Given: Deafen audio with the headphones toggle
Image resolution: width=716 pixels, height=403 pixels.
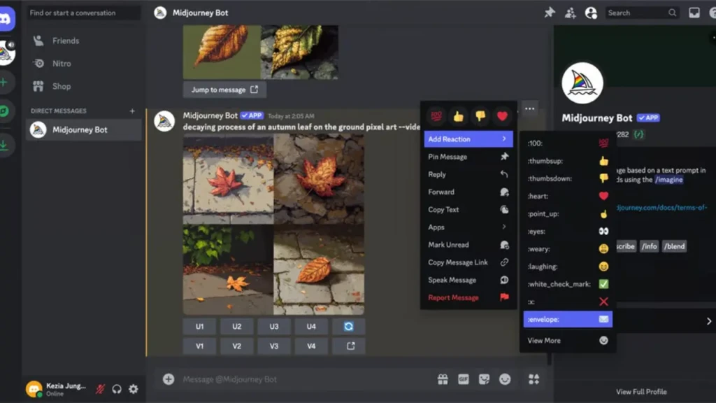Looking at the screenshot, I should pyautogui.click(x=117, y=389).
